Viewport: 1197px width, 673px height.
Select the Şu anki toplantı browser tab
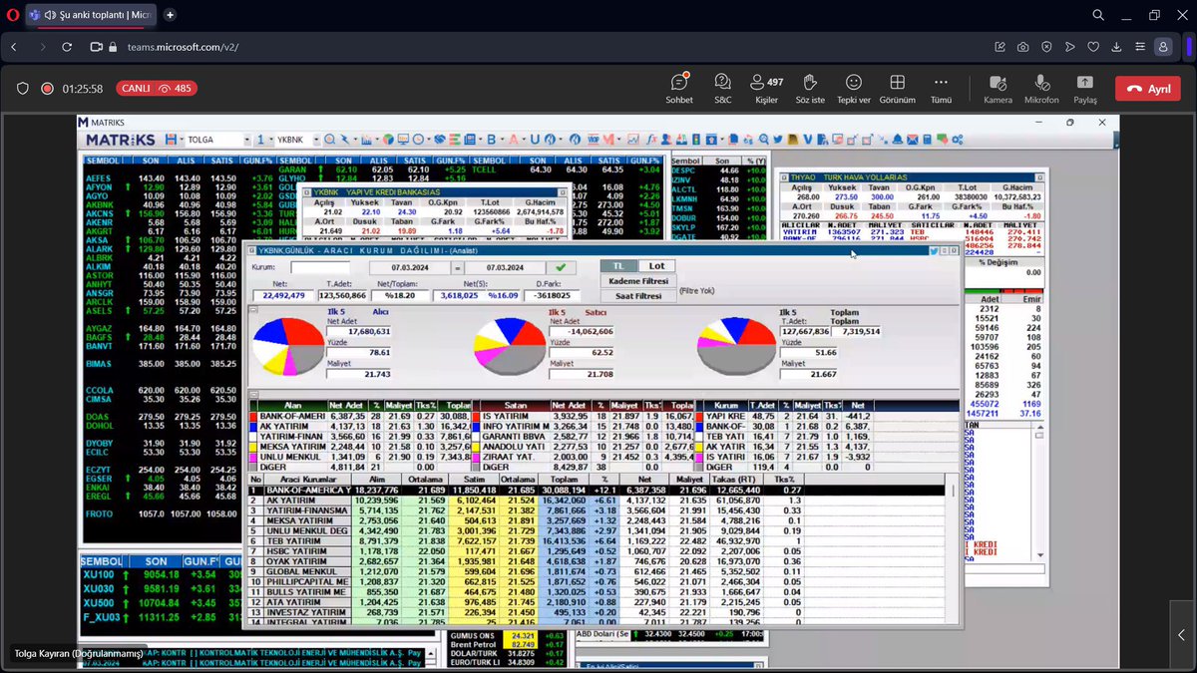tap(90, 15)
